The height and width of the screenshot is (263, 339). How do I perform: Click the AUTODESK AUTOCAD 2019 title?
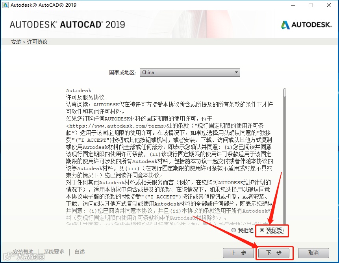coord(67,24)
